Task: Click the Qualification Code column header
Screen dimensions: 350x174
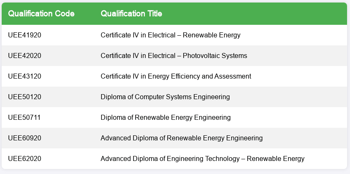Action: (x=41, y=13)
